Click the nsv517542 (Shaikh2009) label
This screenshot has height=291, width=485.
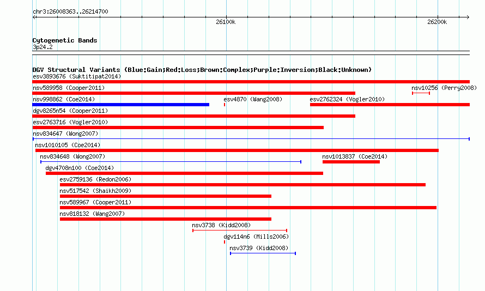pos(95,191)
